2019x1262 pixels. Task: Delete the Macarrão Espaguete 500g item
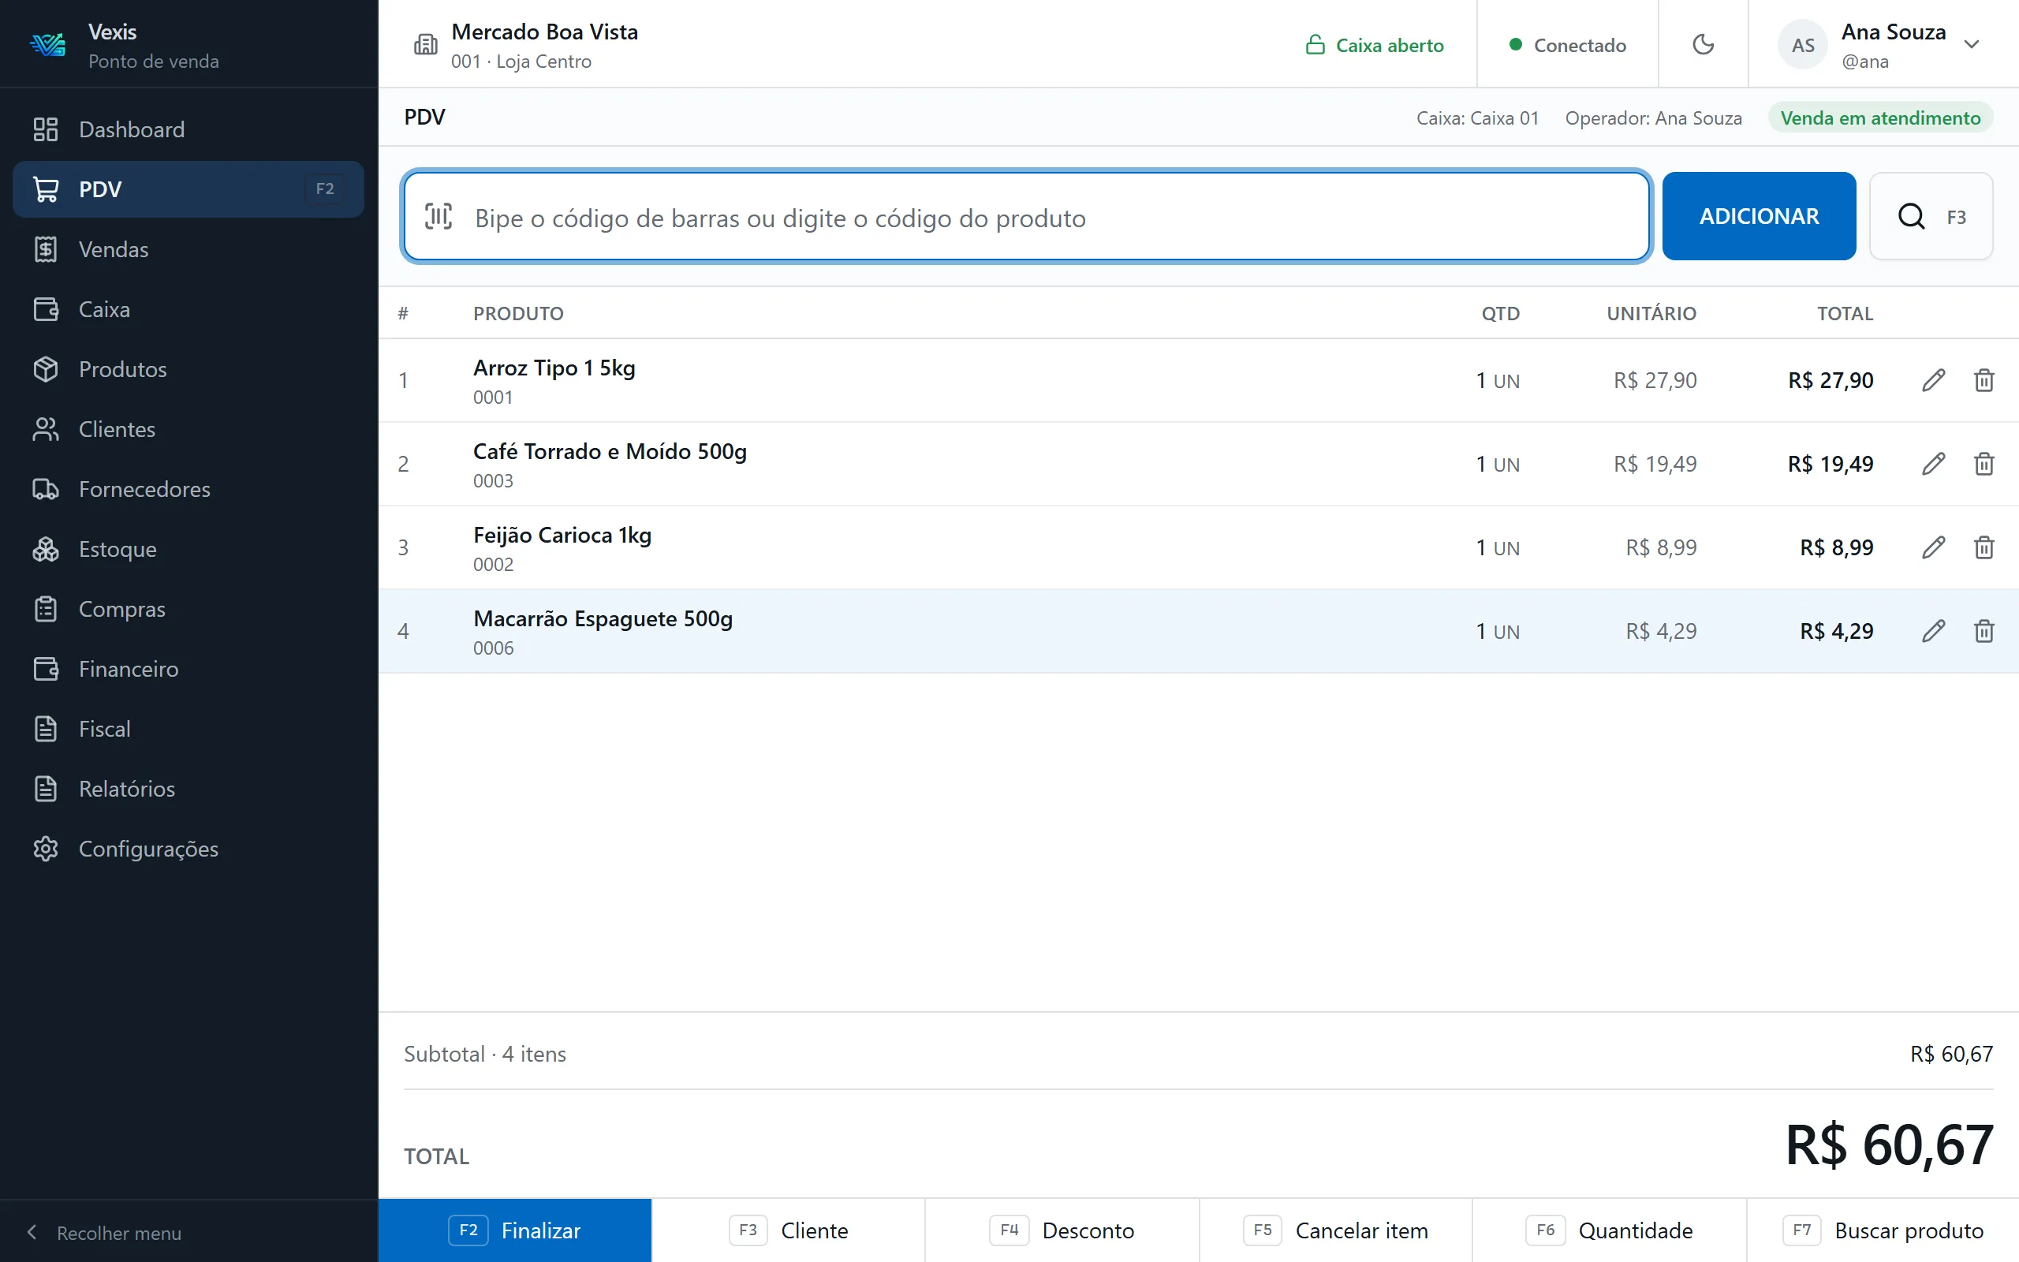click(1984, 631)
